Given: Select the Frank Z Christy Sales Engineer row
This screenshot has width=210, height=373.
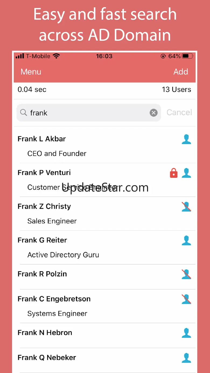Looking at the screenshot, I should pos(105,214).
